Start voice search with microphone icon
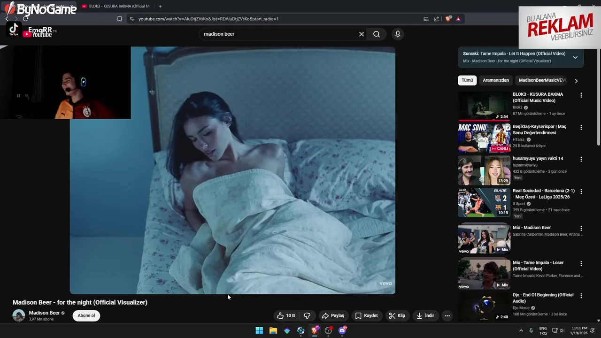This screenshot has height=338, width=601. pyautogui.click(x=398, y=34)
